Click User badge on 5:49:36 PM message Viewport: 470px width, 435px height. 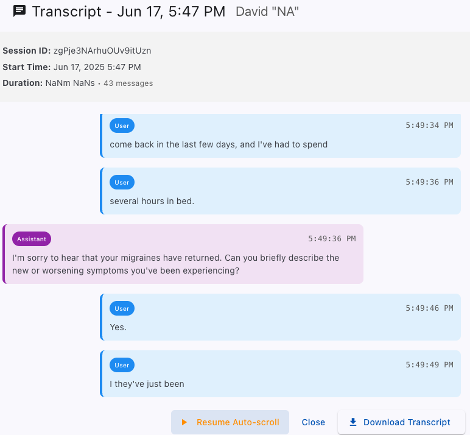point(122,182)
